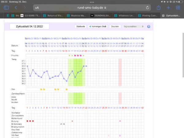Switch to the C3 GORE-TE... tab
Viewport: 184px width, 138px height.
tap(30, 16)
